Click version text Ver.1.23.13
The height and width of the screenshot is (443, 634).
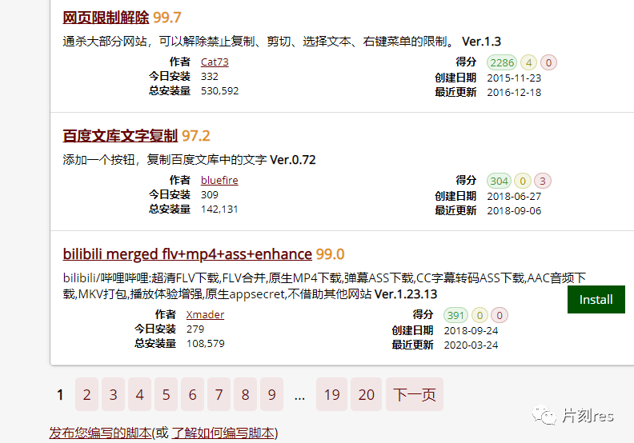pos(406,294)
